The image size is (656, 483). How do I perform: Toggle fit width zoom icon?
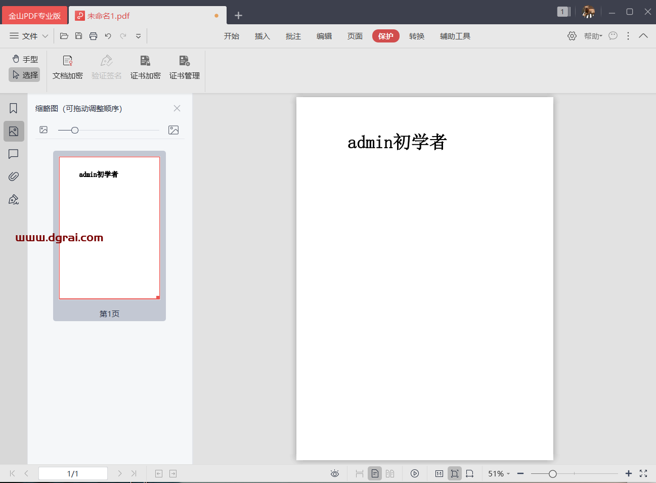click(x=470, y=473)
